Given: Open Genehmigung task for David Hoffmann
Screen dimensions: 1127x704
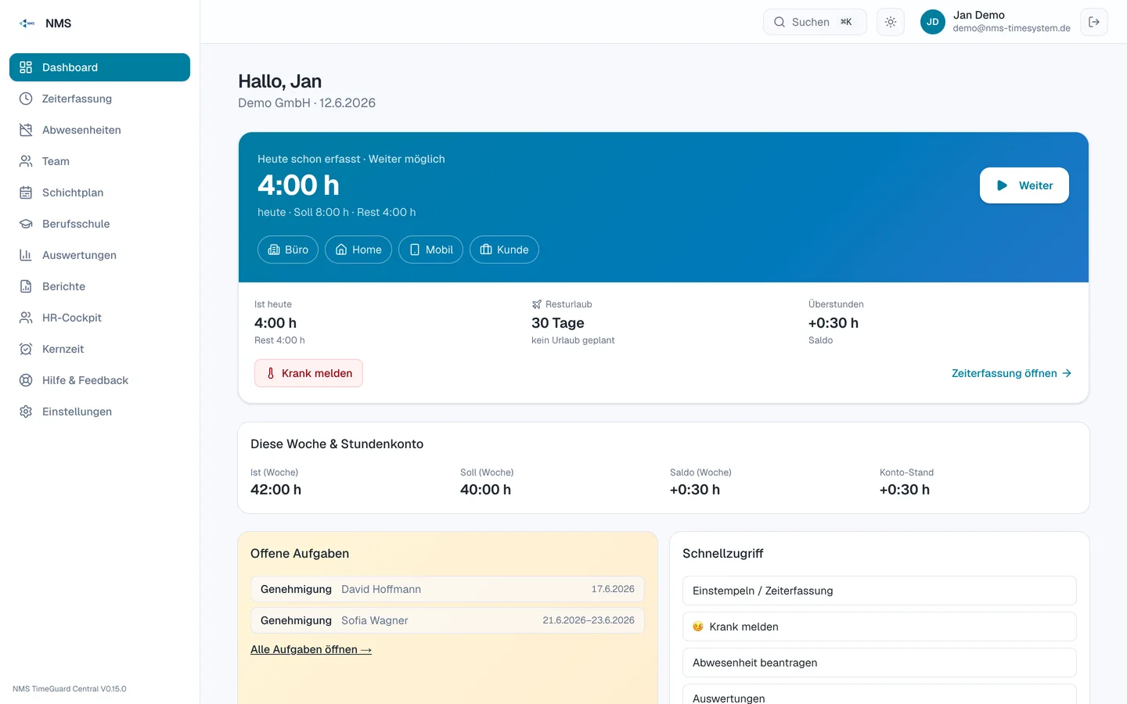Looking at the screenshot, I should pos(448,589).
